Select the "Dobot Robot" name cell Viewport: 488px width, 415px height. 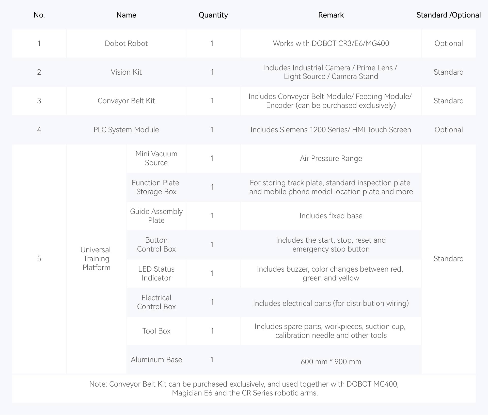(126, 43)
